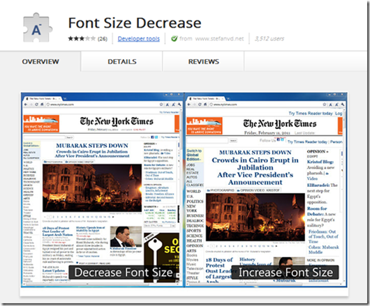370x306 pixels.
Task: Click the three-star rating stars
Action: [82, 38]
